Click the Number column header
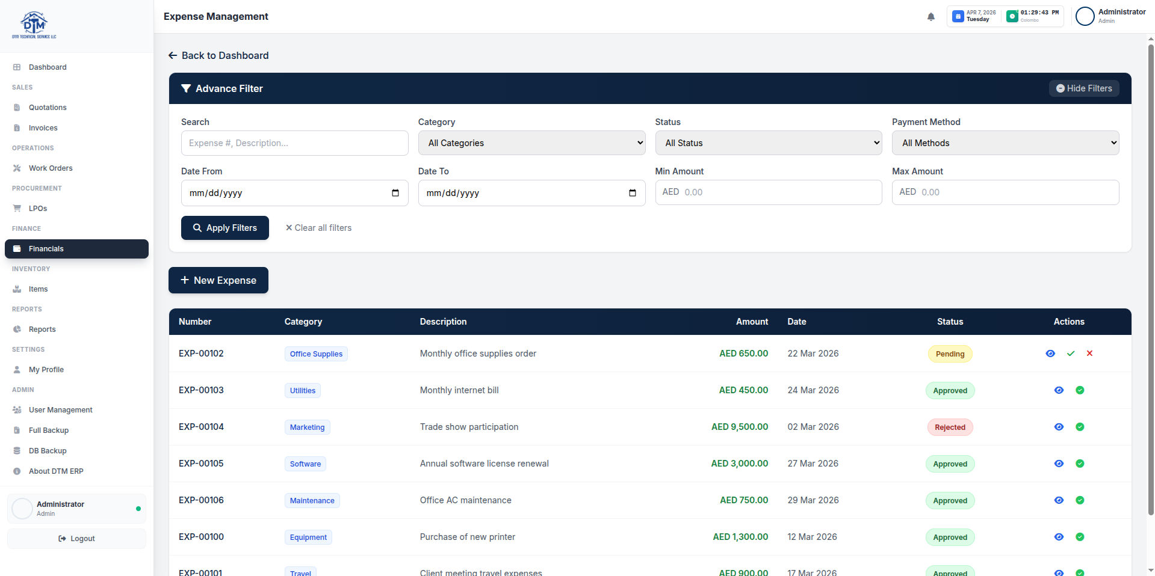1155x576 pixels. [x=195, y=322]
